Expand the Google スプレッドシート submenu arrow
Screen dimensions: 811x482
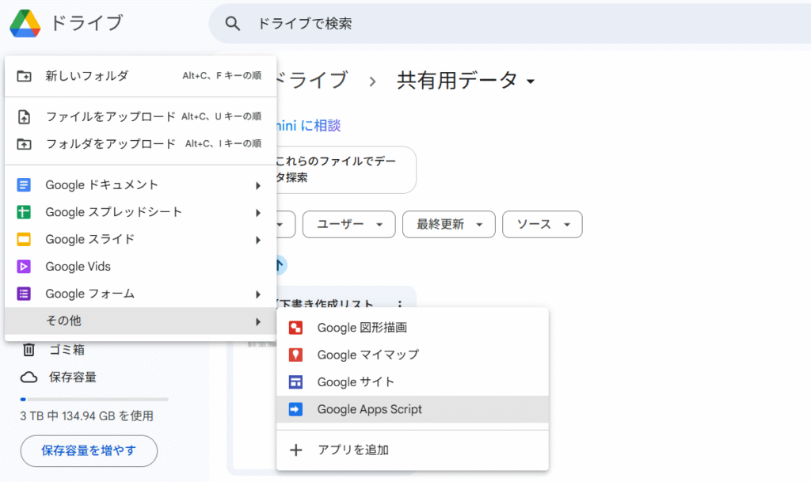pyautogui.click(x=257, y=212)
